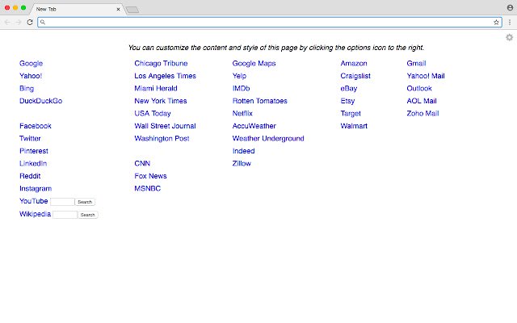Open the Google link
The width and height of the screenshot is (517, 323).
31,63
